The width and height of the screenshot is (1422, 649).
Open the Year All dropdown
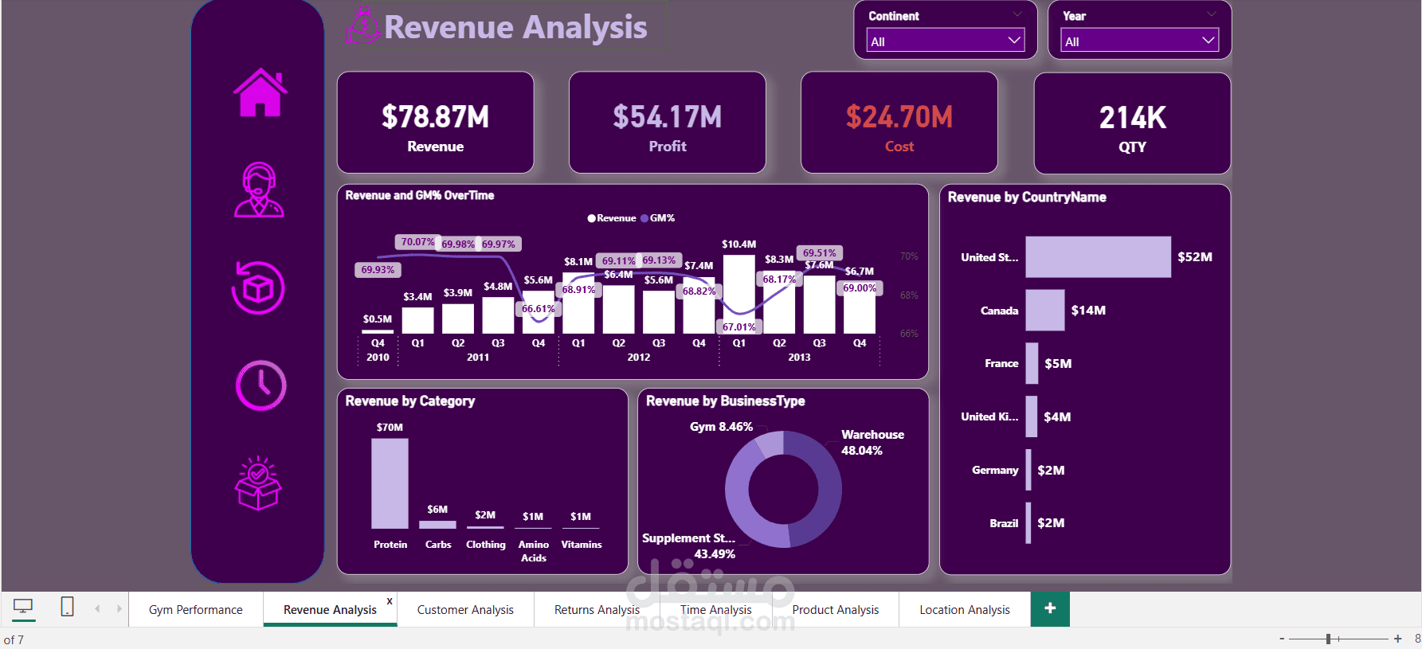[x=1140, y=41]
